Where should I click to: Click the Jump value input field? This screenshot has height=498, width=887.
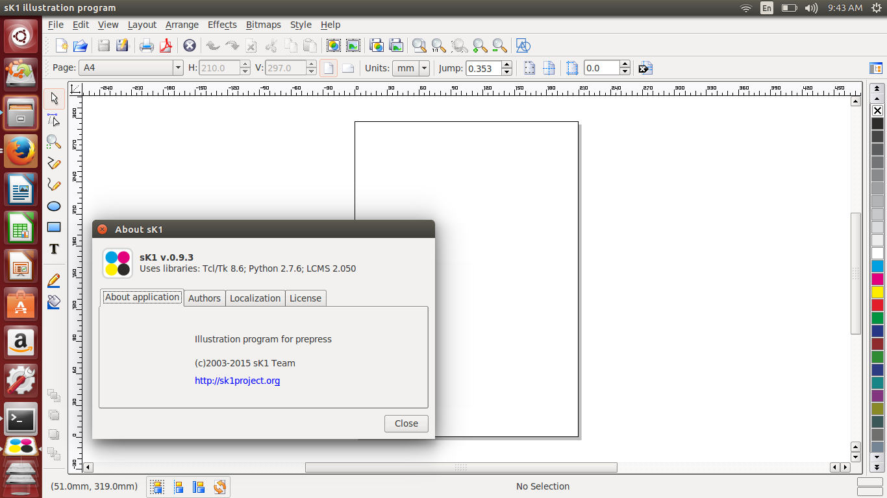pos(483,67)
